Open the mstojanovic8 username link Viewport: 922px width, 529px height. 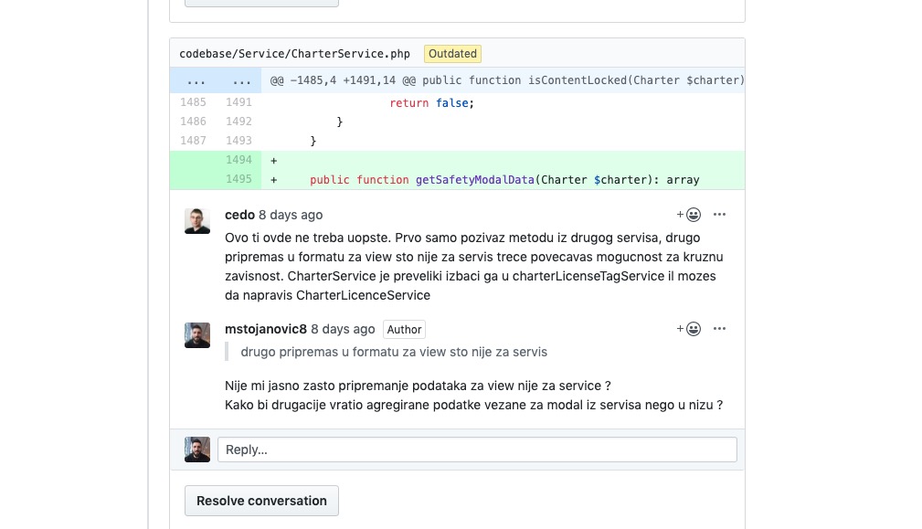tap(266, 329)
